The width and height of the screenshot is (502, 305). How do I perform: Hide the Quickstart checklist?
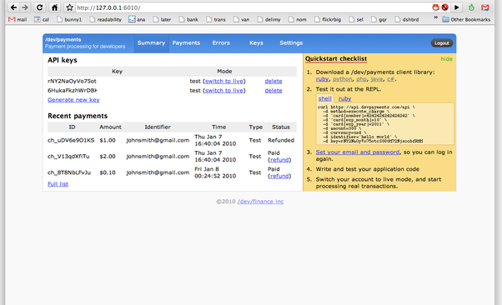coord(446,59)
